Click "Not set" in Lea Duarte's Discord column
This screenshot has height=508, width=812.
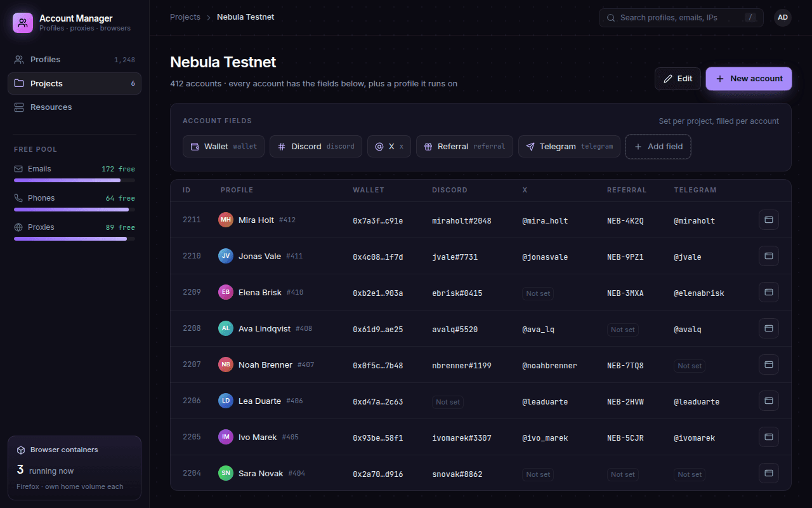(x=448, y=402)
